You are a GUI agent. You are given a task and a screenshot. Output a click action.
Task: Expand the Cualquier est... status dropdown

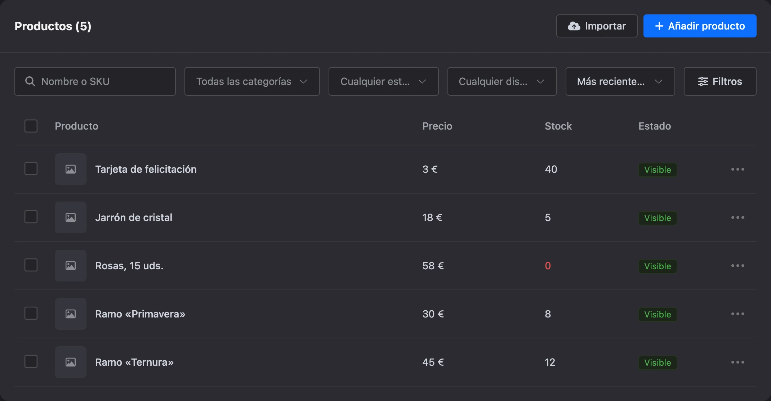(x=384, y=81)
